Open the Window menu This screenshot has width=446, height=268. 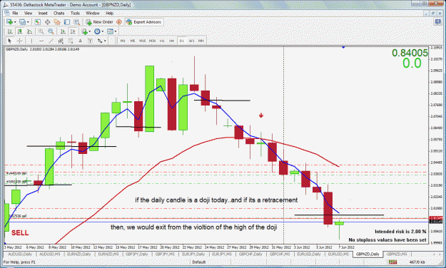(x=93, y=13)
